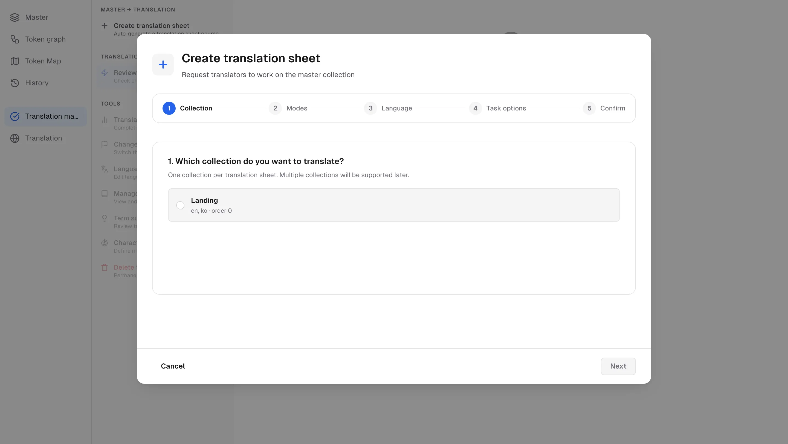Go to step 1 Collection
Viewport: 788px width, 444px height.
[187, 108]
